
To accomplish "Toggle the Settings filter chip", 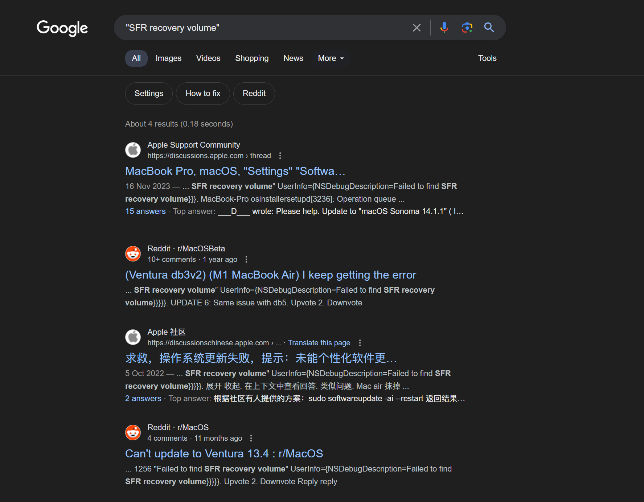I will point(148,93).
